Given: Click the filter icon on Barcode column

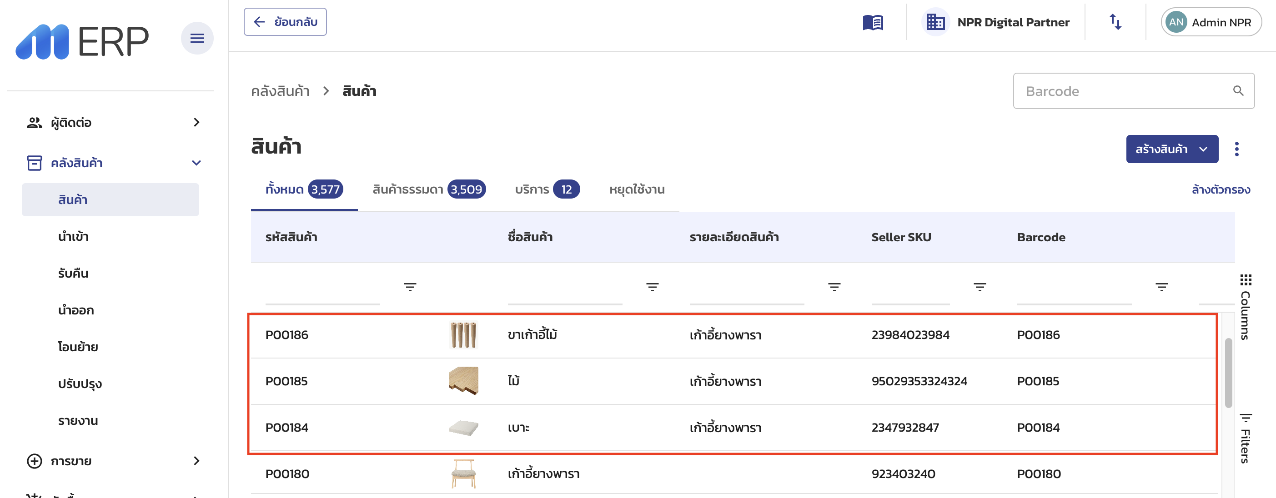Looking at the screenshot, I should (x=1161, y=287).
